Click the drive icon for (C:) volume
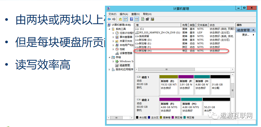 pyautogui.click(x=137, y=29)
